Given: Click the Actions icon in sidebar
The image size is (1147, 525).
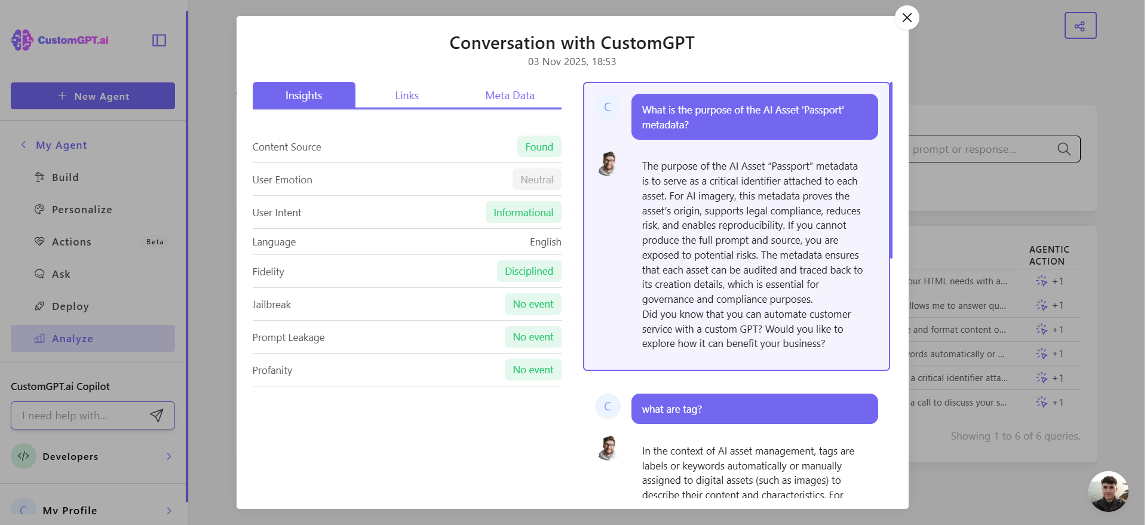Looking at the screenshot, I should pos(39,241).
